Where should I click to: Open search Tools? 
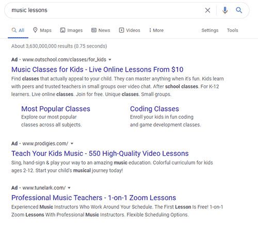point(232,30)
